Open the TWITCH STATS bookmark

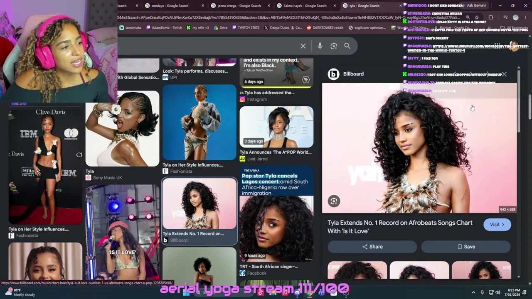click(x=246, y=28)
